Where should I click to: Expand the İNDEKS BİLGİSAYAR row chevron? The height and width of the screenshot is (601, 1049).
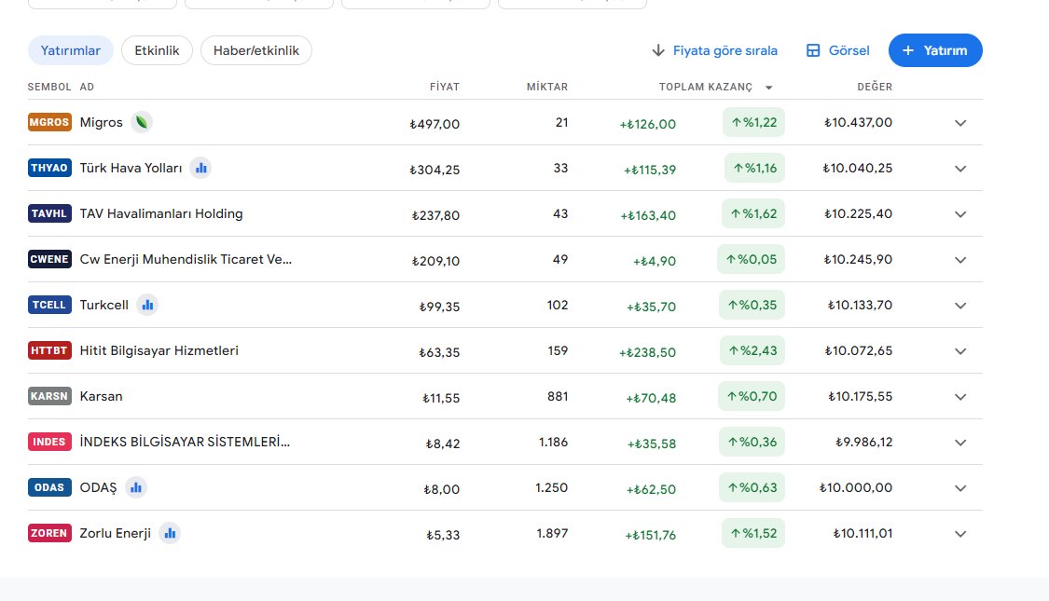coord(960,443)
